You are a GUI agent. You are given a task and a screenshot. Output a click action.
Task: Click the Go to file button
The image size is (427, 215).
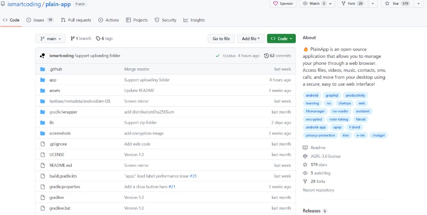tap(221, 39)
